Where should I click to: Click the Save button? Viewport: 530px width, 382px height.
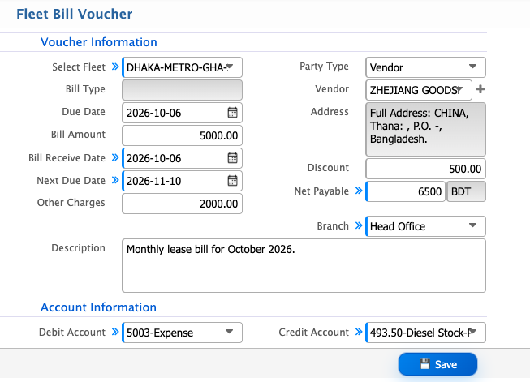pyautogui.click(x=437, y=364)
